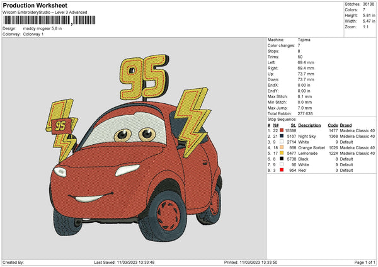Click the 'St.' column header
Screen dimensions: 378x267
coord(294,125)
